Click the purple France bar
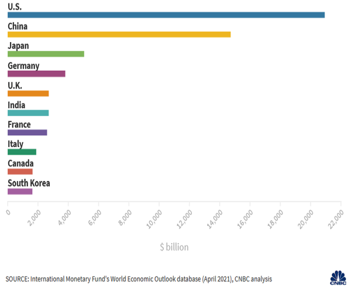The width and height of the screenshot is (351, 292). point(27,133)
